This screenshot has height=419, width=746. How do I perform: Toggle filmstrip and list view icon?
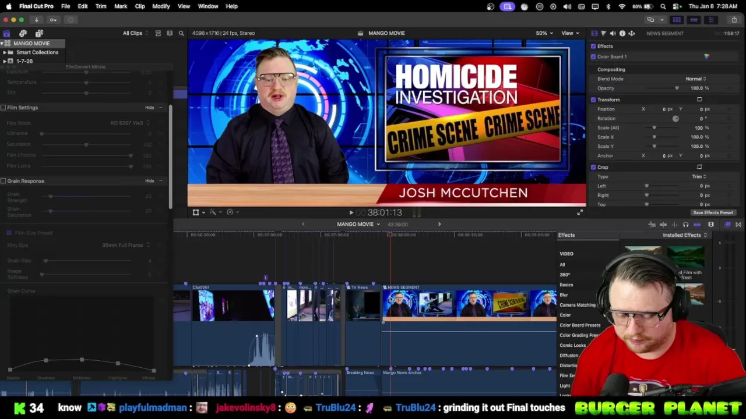tap(170, 33)
